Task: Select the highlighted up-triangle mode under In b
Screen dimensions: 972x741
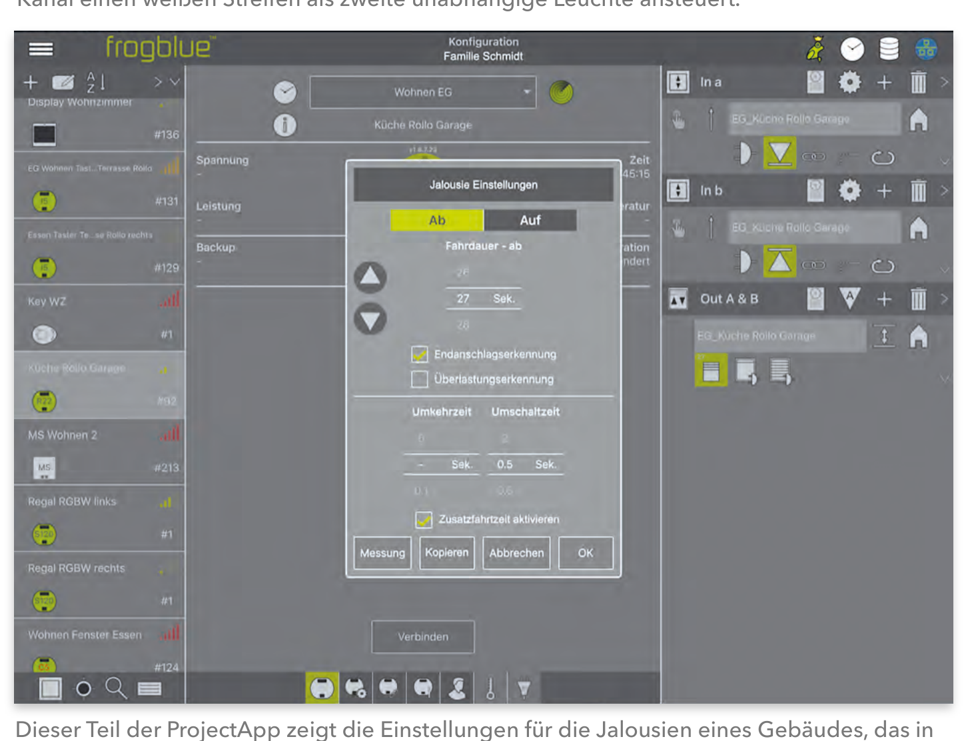Action: 779,261
